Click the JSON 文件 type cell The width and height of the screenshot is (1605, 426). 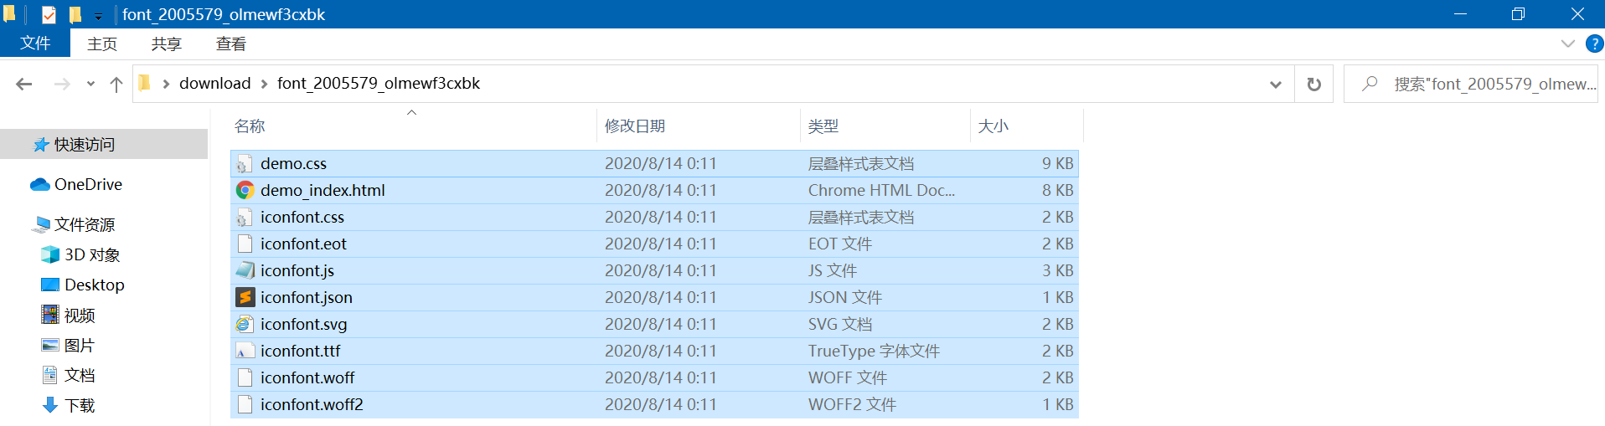(845, 298)
